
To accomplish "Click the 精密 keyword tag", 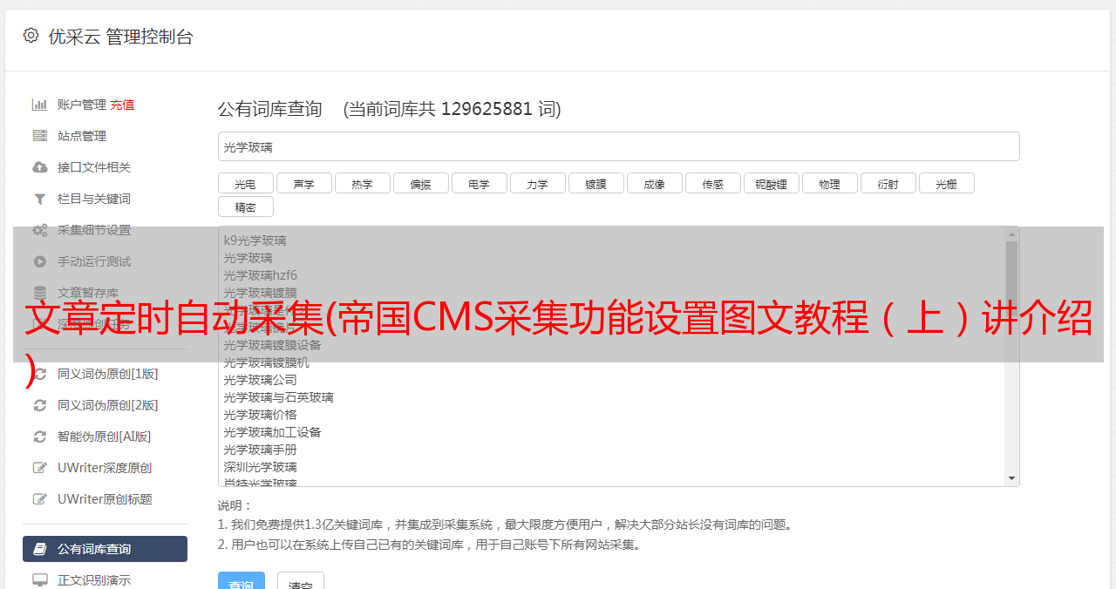I will coord(246,207).
